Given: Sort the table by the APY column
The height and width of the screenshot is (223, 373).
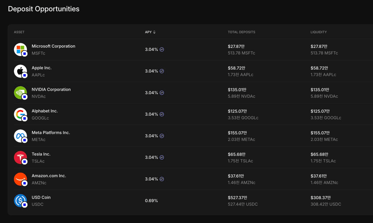Looking at the screenshot, I should pyautogui.click(x=150, y=32).
